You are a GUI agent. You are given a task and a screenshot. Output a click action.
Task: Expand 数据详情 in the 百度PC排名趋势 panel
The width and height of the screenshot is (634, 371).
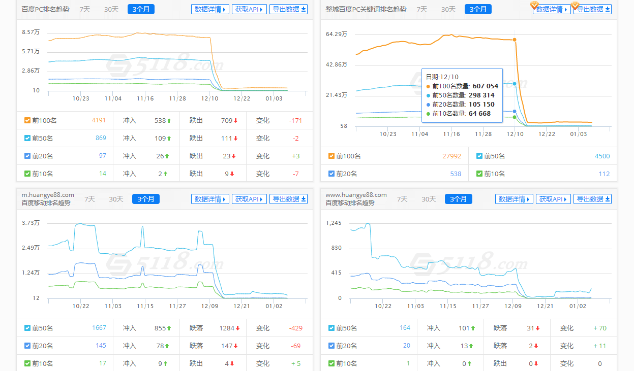(210, 9)
